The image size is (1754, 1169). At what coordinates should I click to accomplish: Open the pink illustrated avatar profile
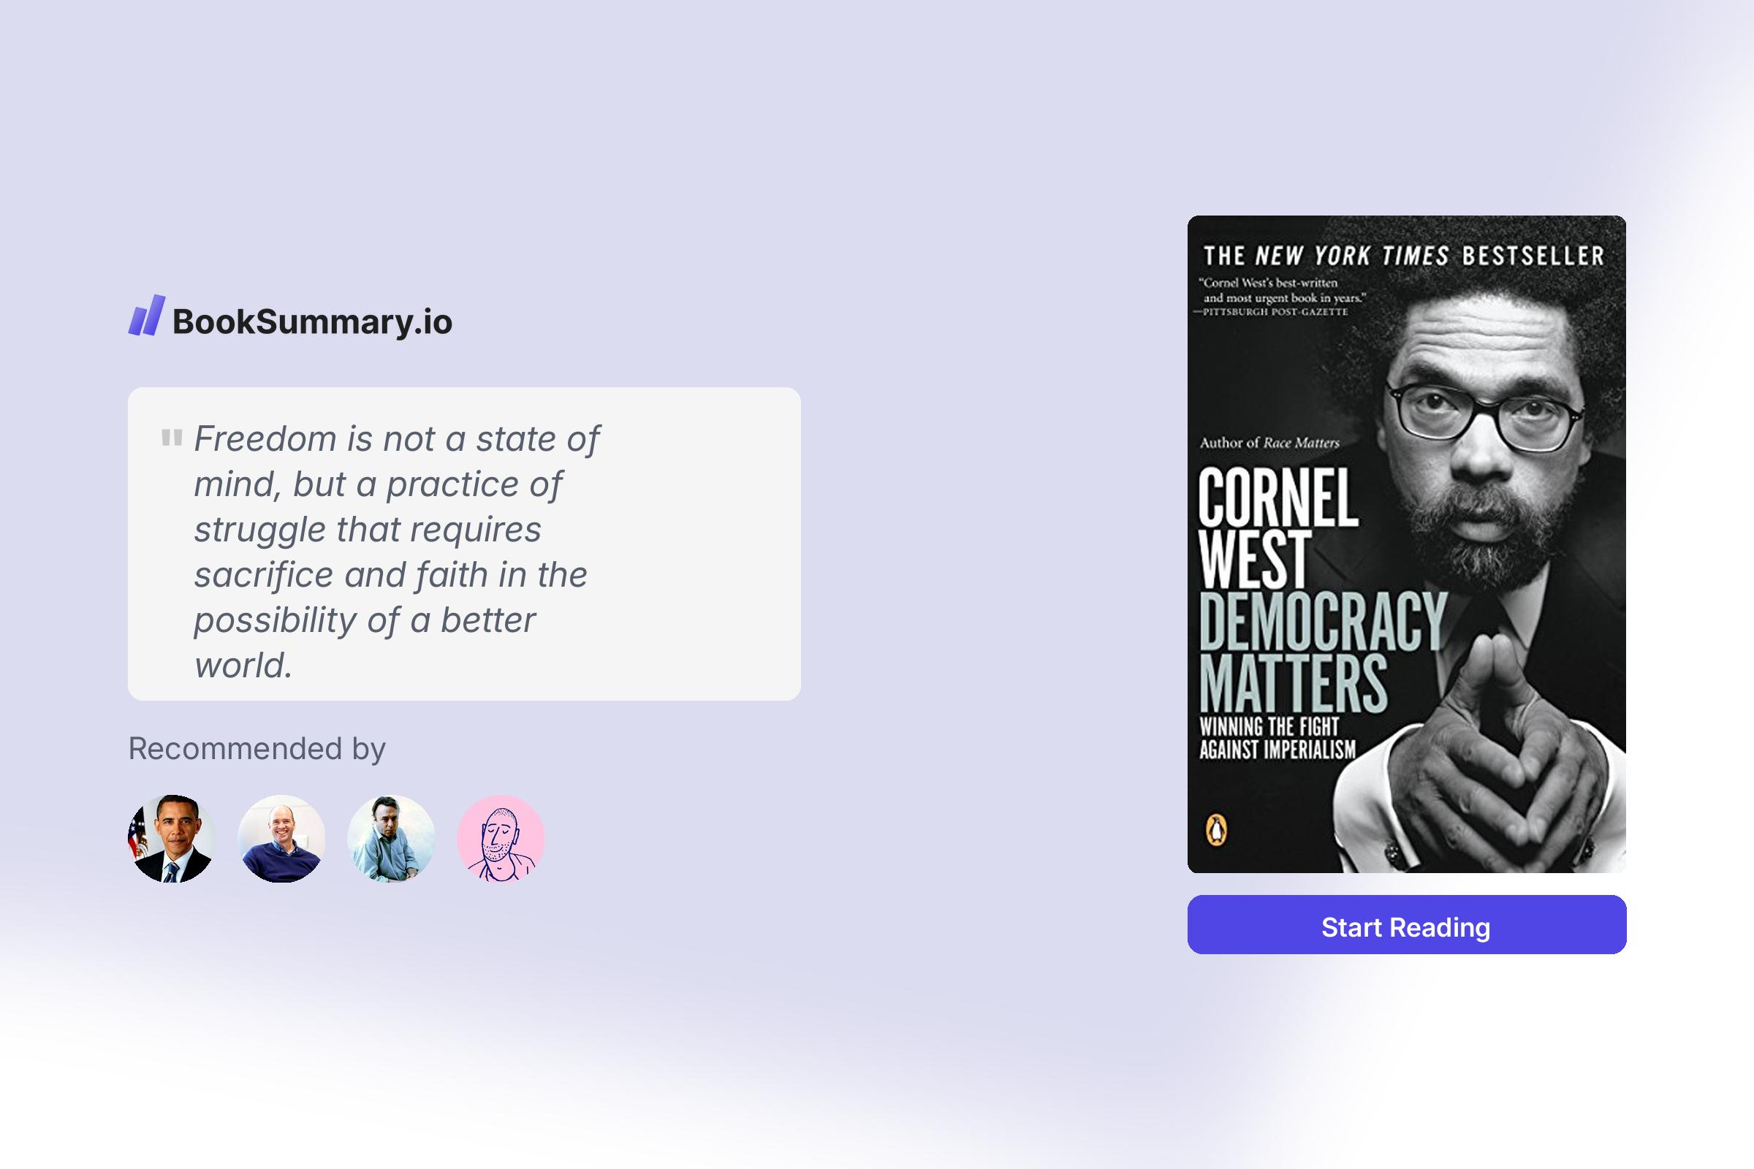[501, 839]
